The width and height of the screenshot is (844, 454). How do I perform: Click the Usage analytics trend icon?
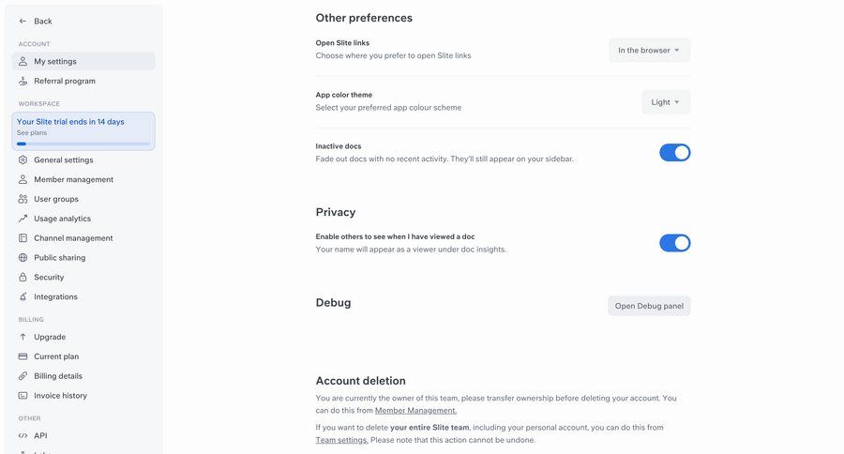coord(23,219)
